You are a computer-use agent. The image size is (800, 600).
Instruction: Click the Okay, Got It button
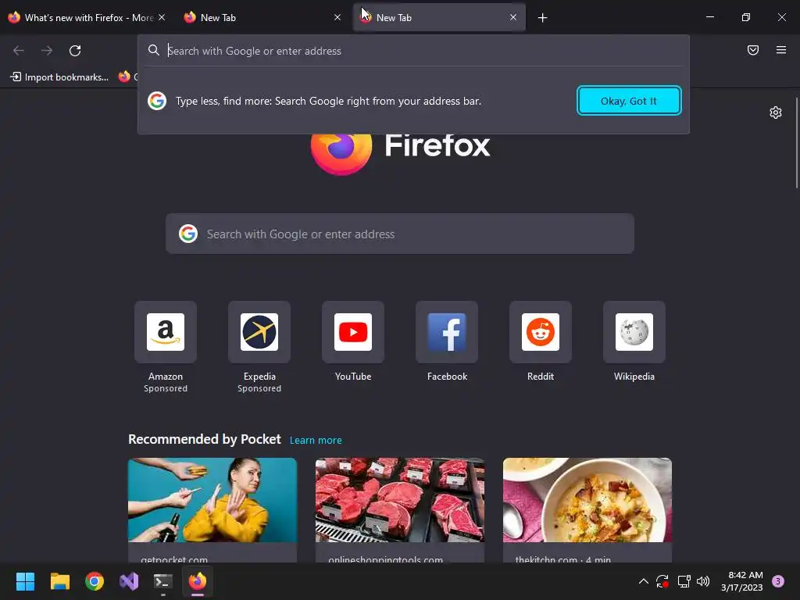coord(629,101)
